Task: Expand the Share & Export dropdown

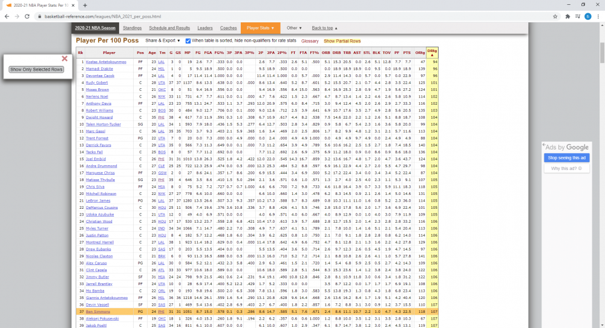Action: click(x=163, y=41)
